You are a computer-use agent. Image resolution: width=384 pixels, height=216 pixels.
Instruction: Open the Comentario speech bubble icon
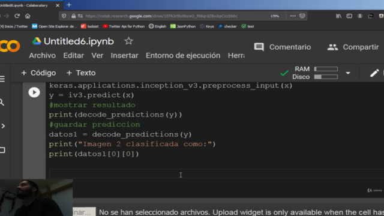pos(259,47)
